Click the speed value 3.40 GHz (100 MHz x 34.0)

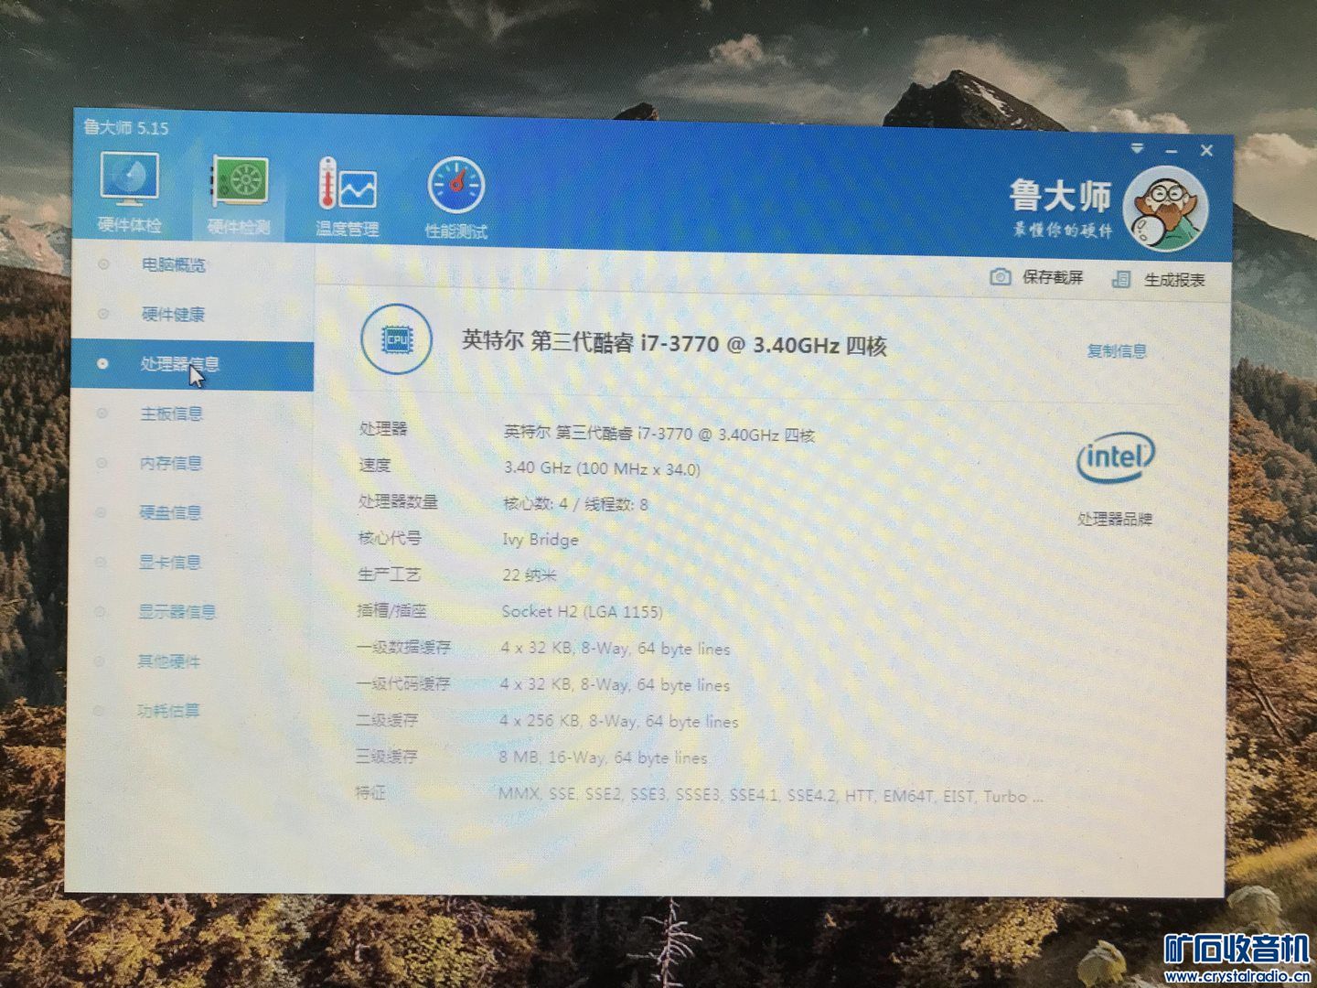point(602,468)
